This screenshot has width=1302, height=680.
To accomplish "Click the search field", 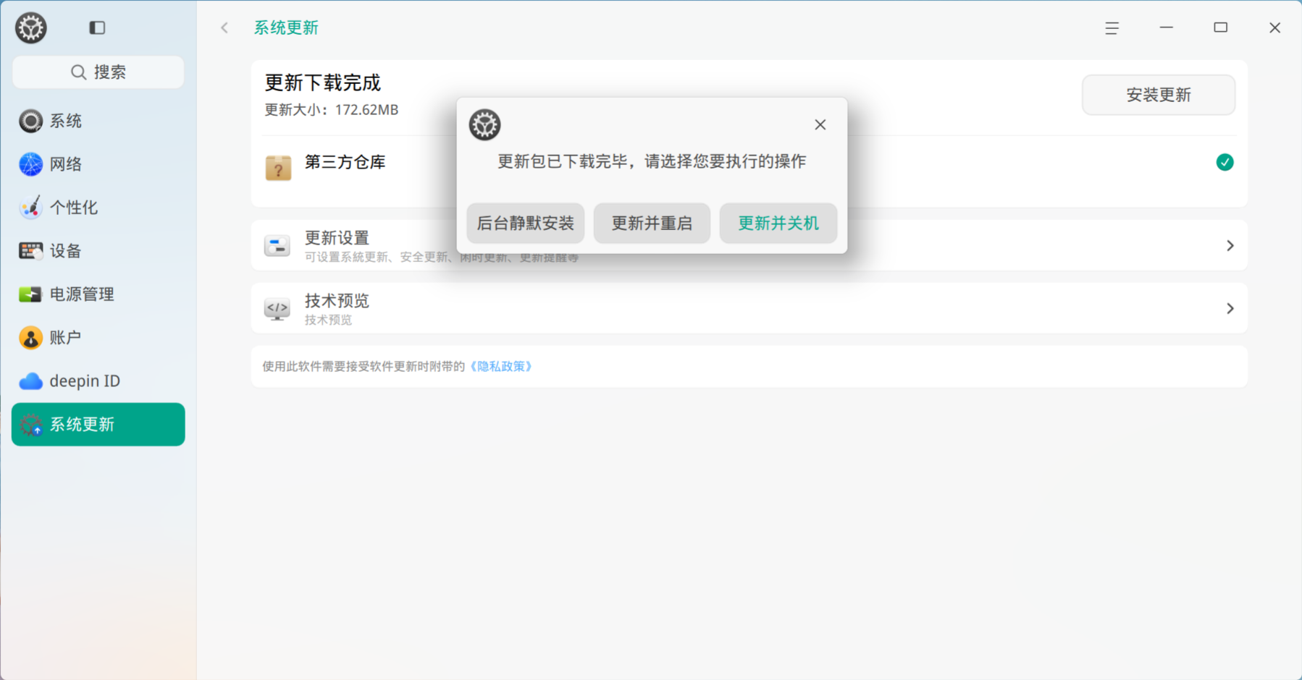I will point(98,72).
